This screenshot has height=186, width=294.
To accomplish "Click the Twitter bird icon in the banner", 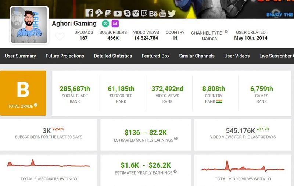I will click(172, 13).
